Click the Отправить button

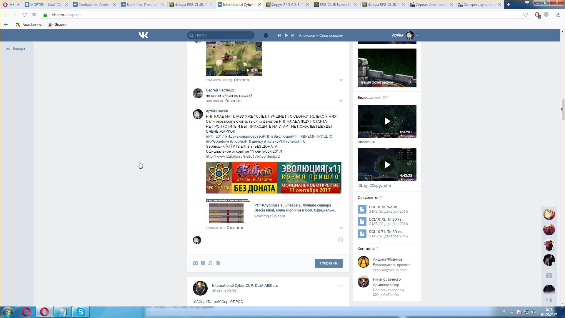(x=329, y=263)
